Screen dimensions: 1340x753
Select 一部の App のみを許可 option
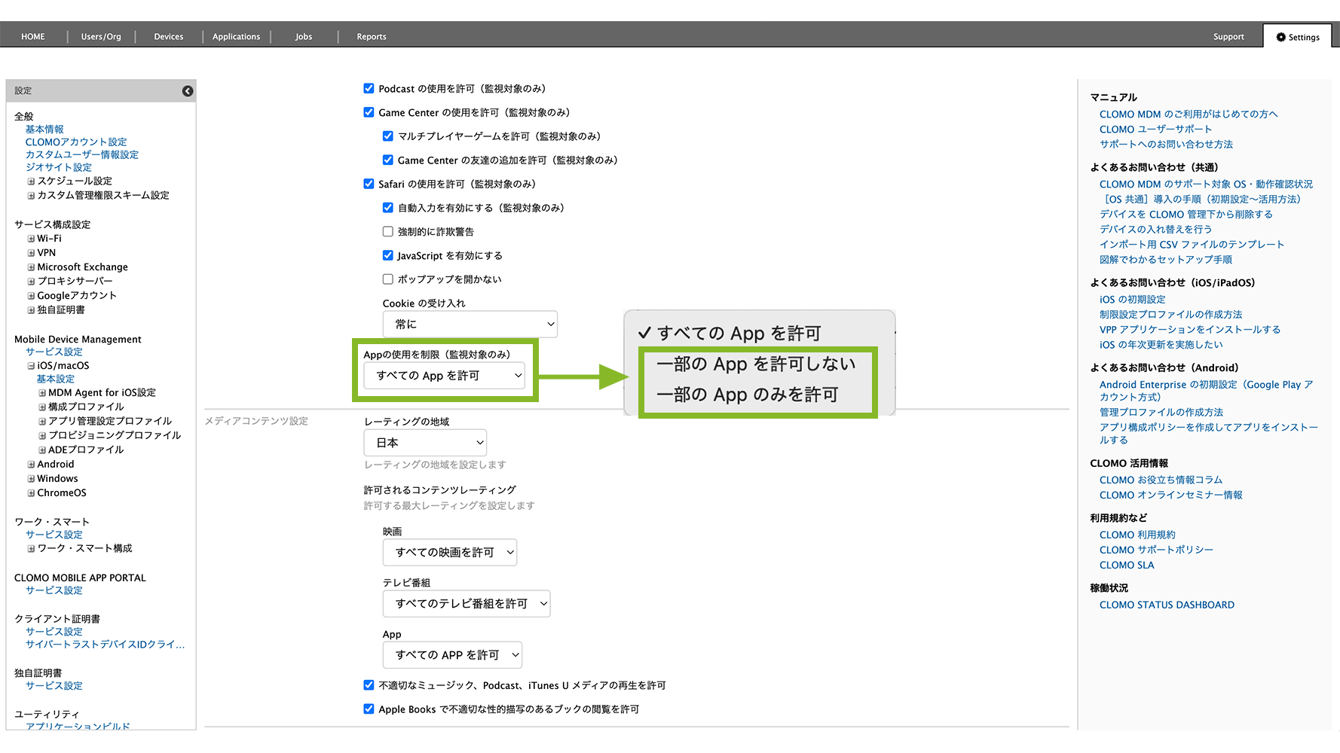[x=747, y=395]
